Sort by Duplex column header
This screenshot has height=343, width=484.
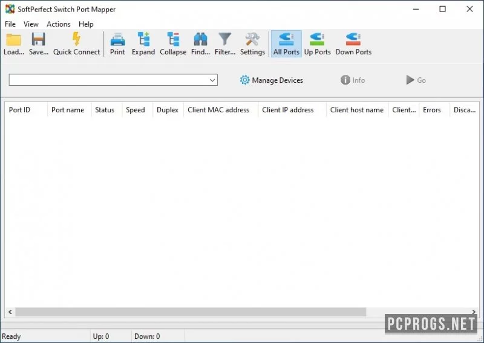pyautogui.click(x=168, y=110)
